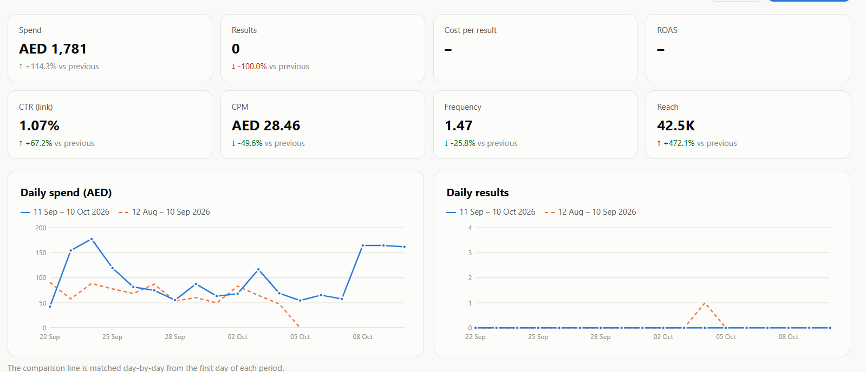This screenshot has width=866, height=372.
Task: Toggle the 11 Sep – 10 Oct legend in Daily spend
Action: (65, 212)
